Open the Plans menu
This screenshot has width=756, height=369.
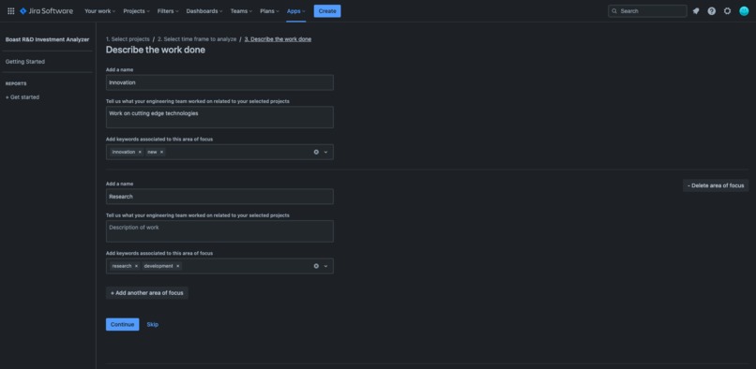[x=269, y=11]
